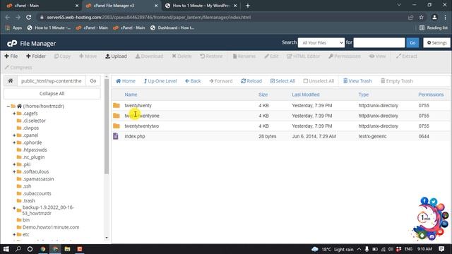Open View Trash
This screenshot has width=452, height=254.
coord(357,81)
